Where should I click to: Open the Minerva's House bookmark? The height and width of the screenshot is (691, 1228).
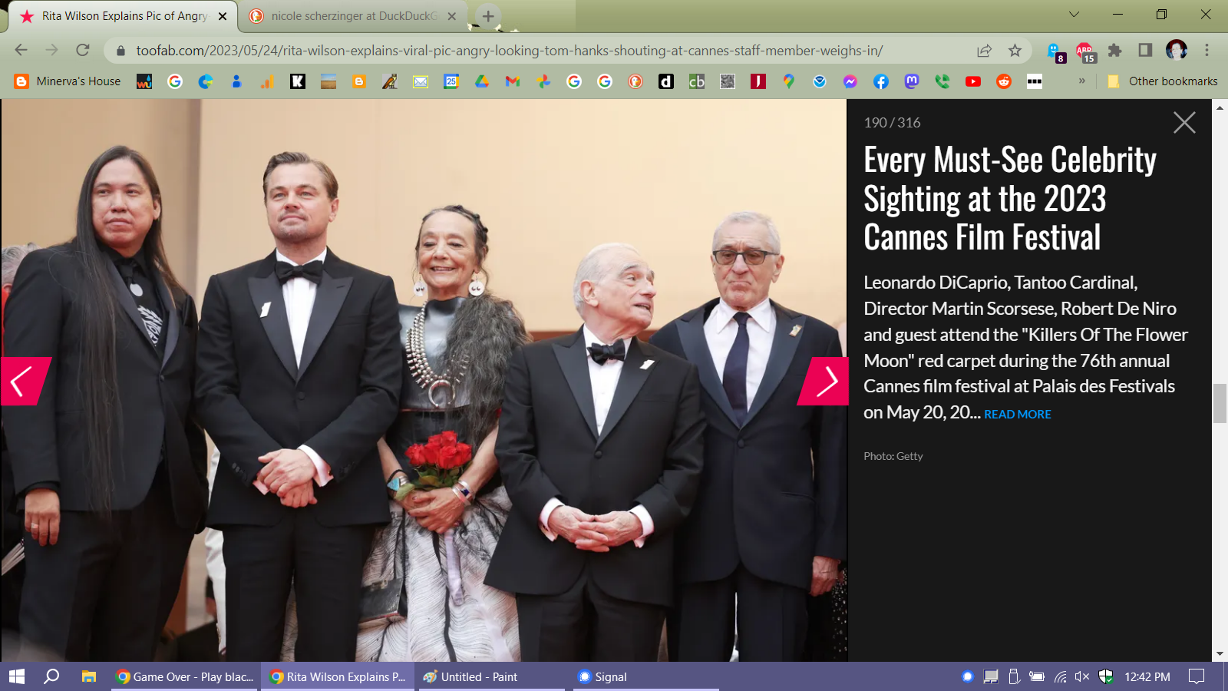pyautogui.click(x=68, y=81)
